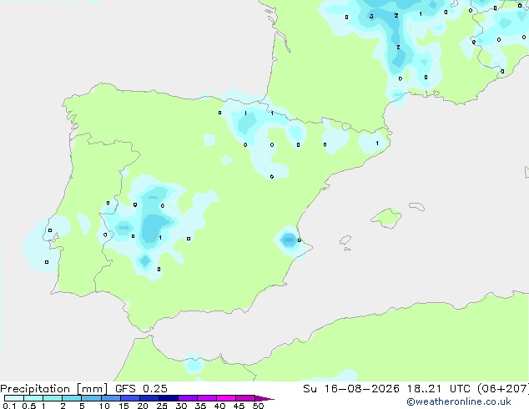Click the "35" legend scale label

[x=200, y=406]
